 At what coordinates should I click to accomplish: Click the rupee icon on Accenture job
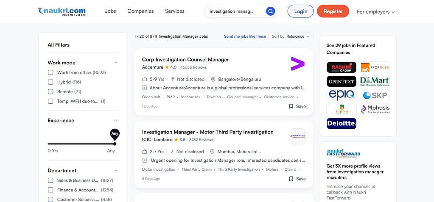click(x=173, y=79)
